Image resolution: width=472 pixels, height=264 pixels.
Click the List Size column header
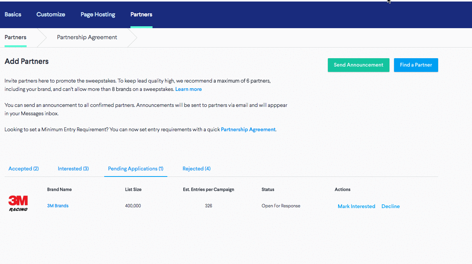point(133,189)
